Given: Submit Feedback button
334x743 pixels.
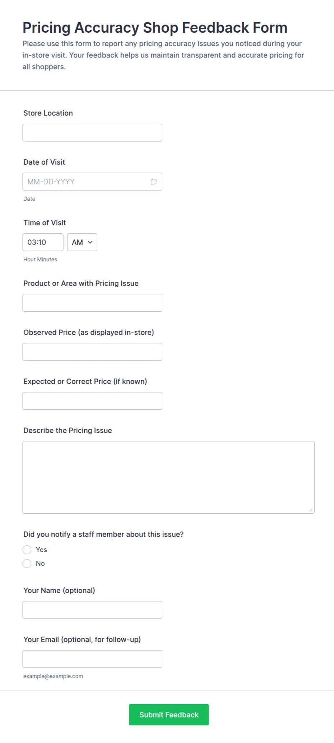Looking at the screenshot, I should (x=169, y=715).
